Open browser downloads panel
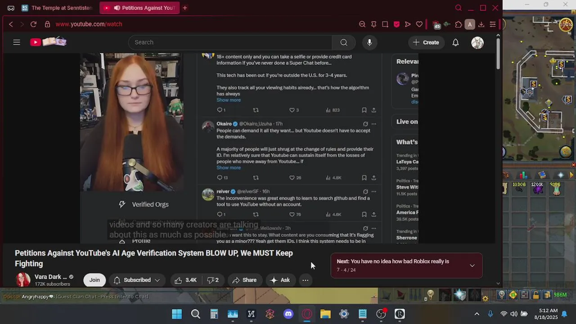Screen dimensions: 576x324 pyautogui.click(x=481, y=24)
